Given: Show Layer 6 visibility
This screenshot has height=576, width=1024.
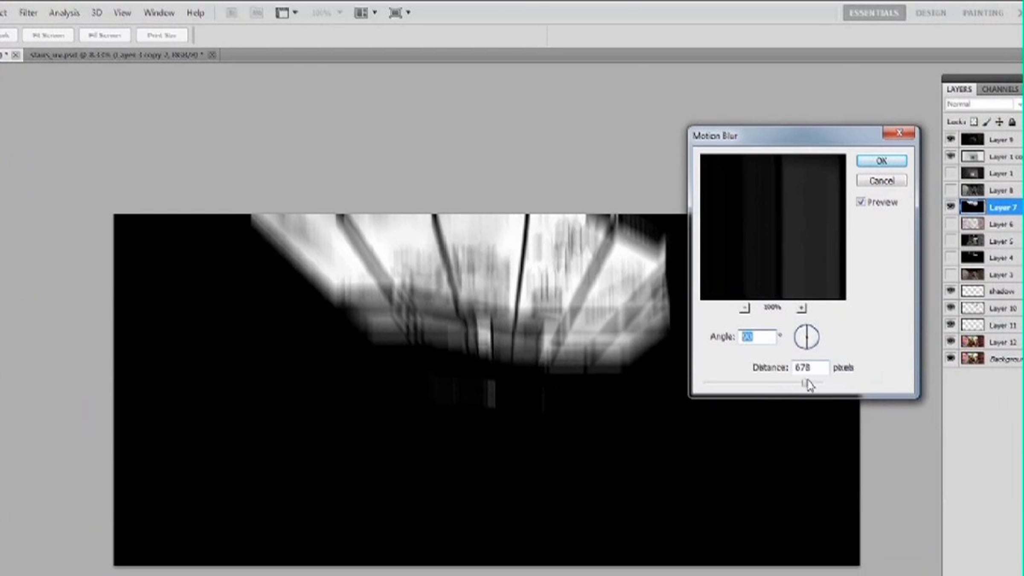Looking at the screenshot, I should [x=951, y=224].
